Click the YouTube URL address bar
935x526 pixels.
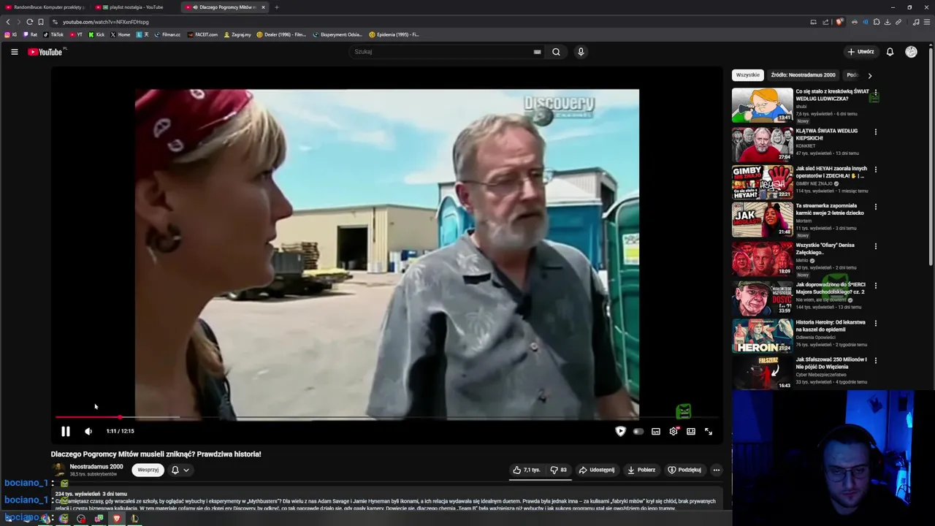coord(431,22)
